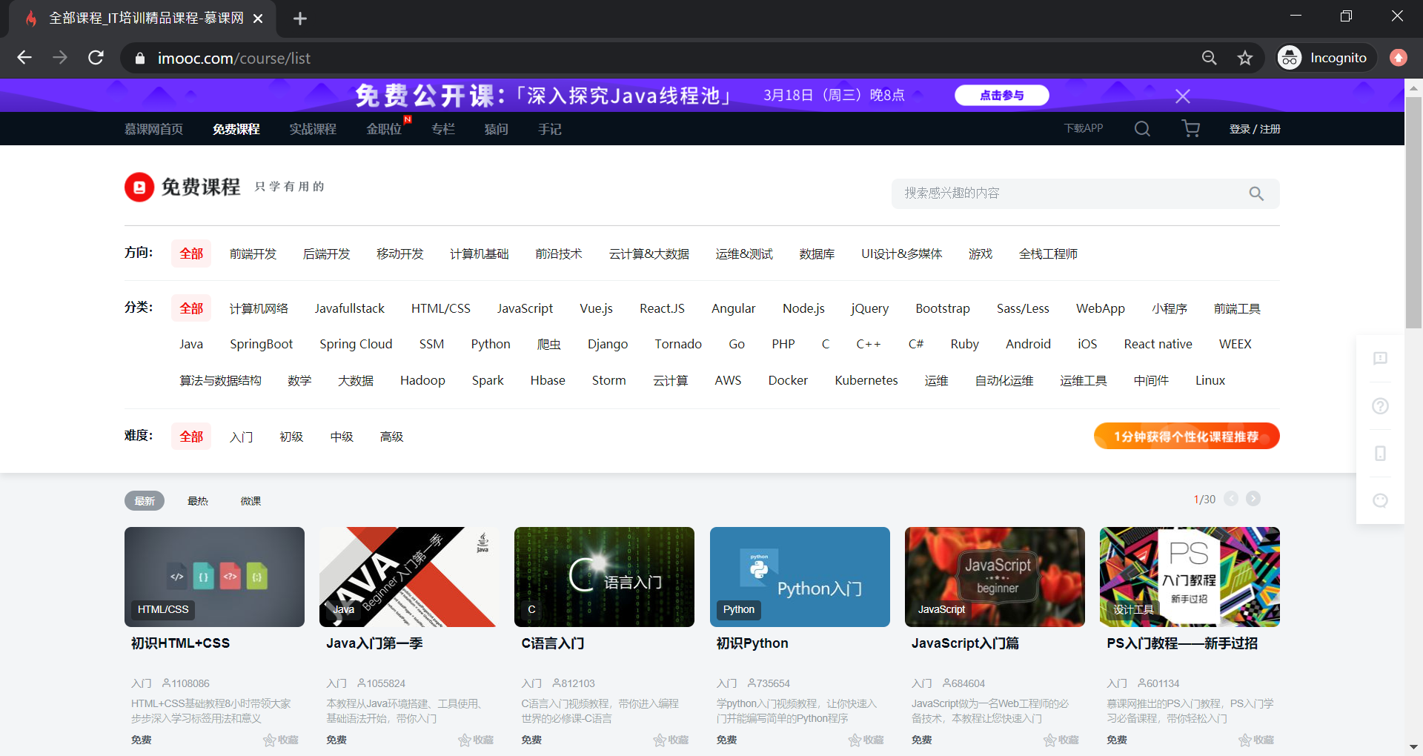Click the red browser update icon
Image resolution: width=1423 pixels, height=756 pixels.
click(1399, 58)
